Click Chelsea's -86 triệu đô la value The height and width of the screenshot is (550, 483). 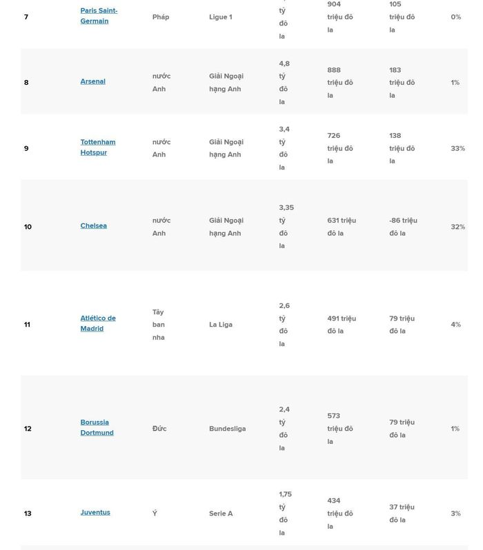(403, 227)
